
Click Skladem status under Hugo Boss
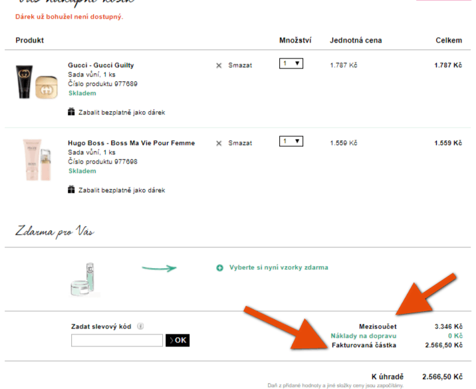(82, 171)
